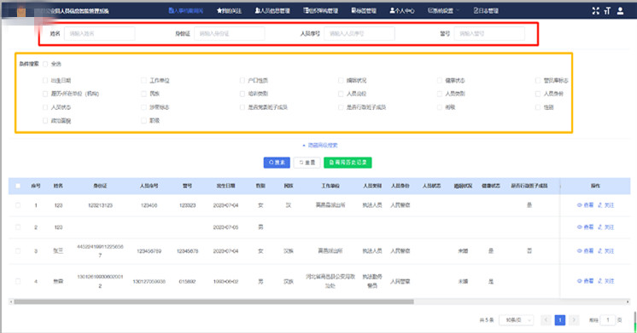Click 关注 follow link in row 1

[x=606, y=205]
